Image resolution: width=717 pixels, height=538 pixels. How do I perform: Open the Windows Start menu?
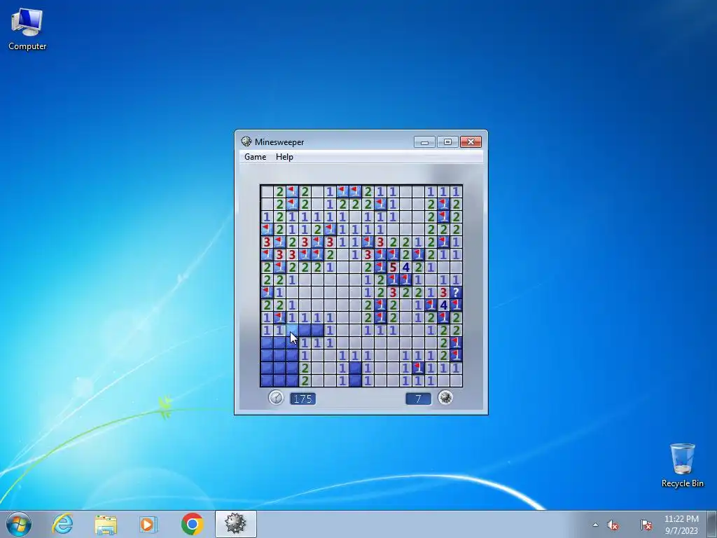pos(19,524)
